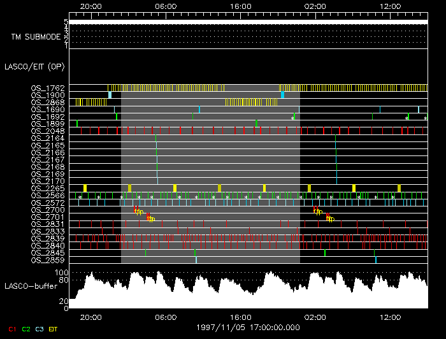
Task: Select the OS_2169 row label
Action: (48, 174)
